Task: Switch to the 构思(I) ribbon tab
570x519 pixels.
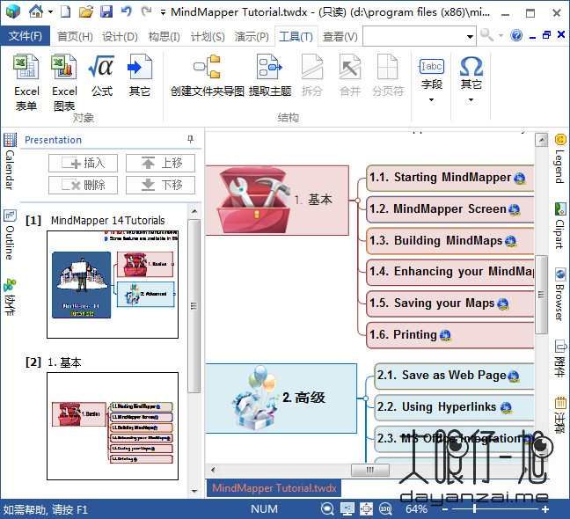Action: [x=164, y=36]
